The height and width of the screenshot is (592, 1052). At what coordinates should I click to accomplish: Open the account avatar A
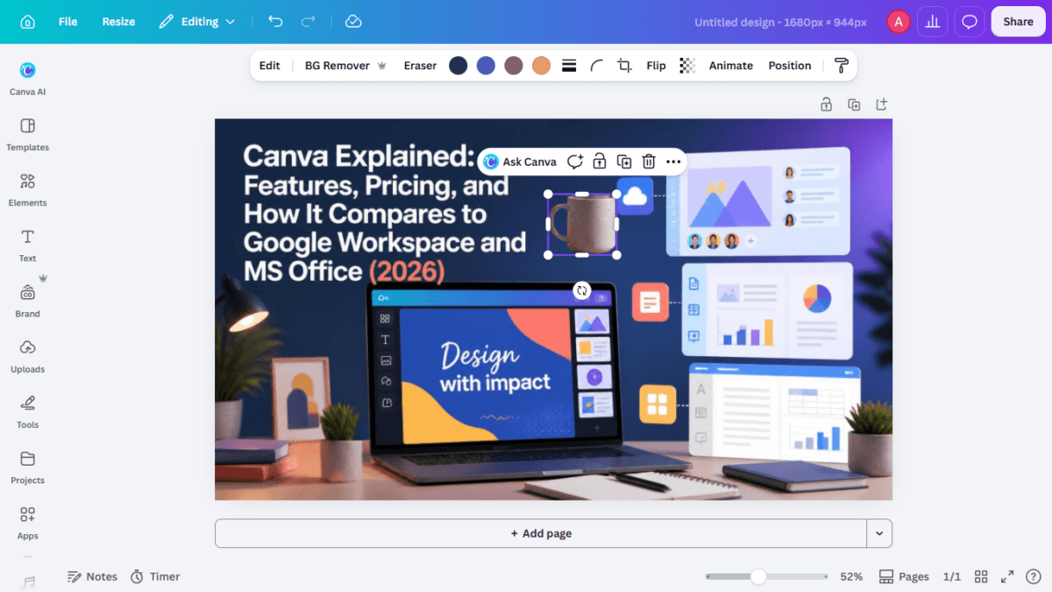(899, 22)
